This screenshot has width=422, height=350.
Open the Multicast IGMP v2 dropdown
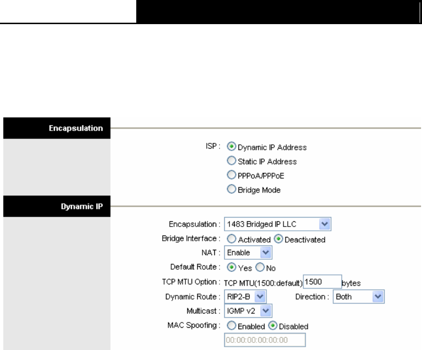pos(248,311)
